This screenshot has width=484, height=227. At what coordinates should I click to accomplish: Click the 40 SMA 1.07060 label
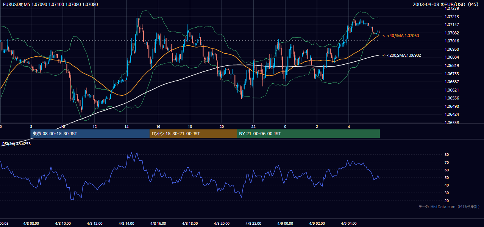pos(401,36)
